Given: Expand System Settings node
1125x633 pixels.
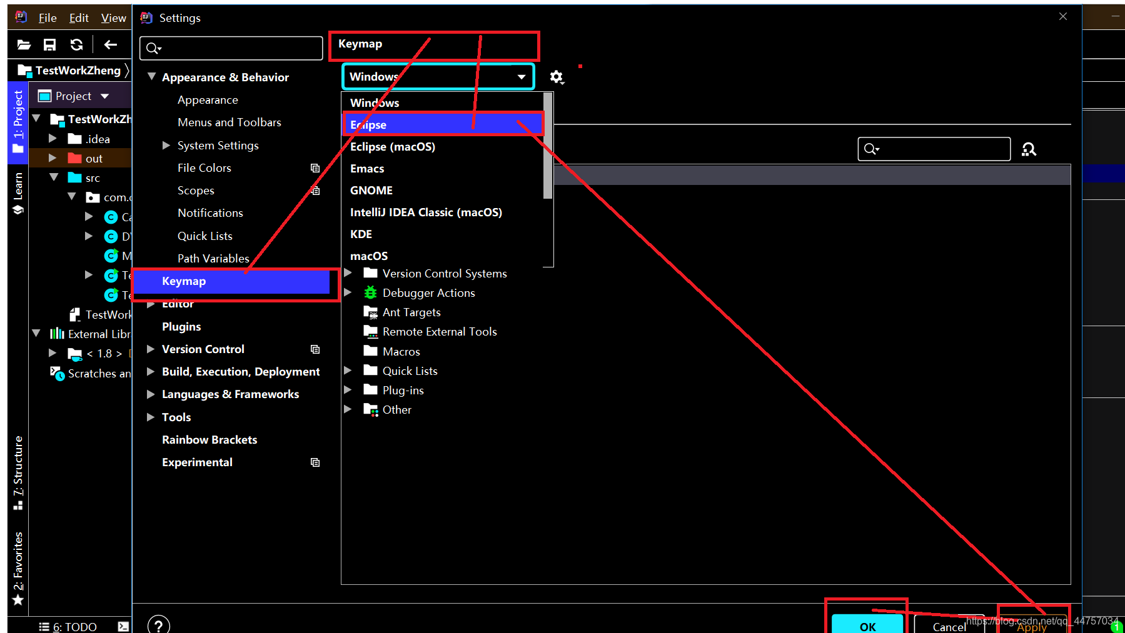Looking at the screenshot, I should coord(166,145).
